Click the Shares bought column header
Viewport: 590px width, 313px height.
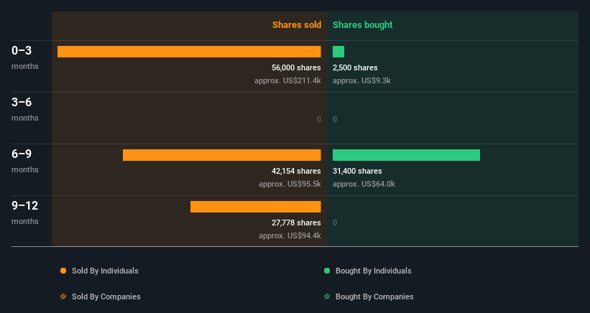point(362,25)
